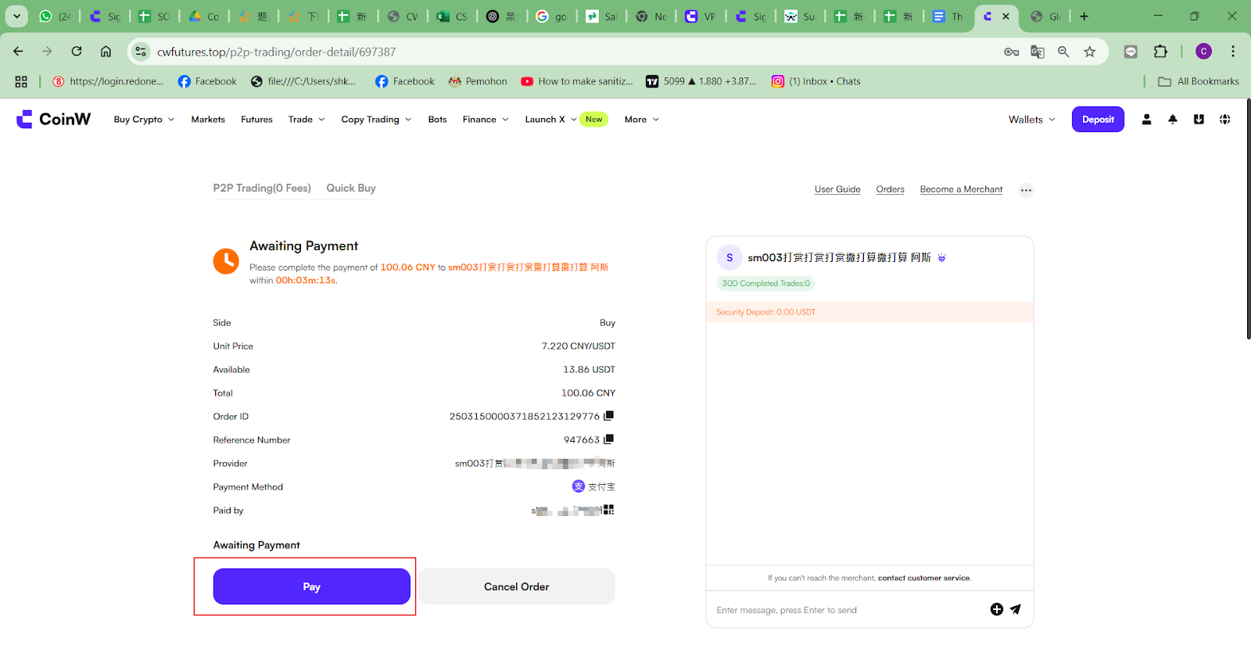The height and width of the screenshot is (649, 1251).
Task: Click the browser address bar URL
Action: tap(276, 52)
